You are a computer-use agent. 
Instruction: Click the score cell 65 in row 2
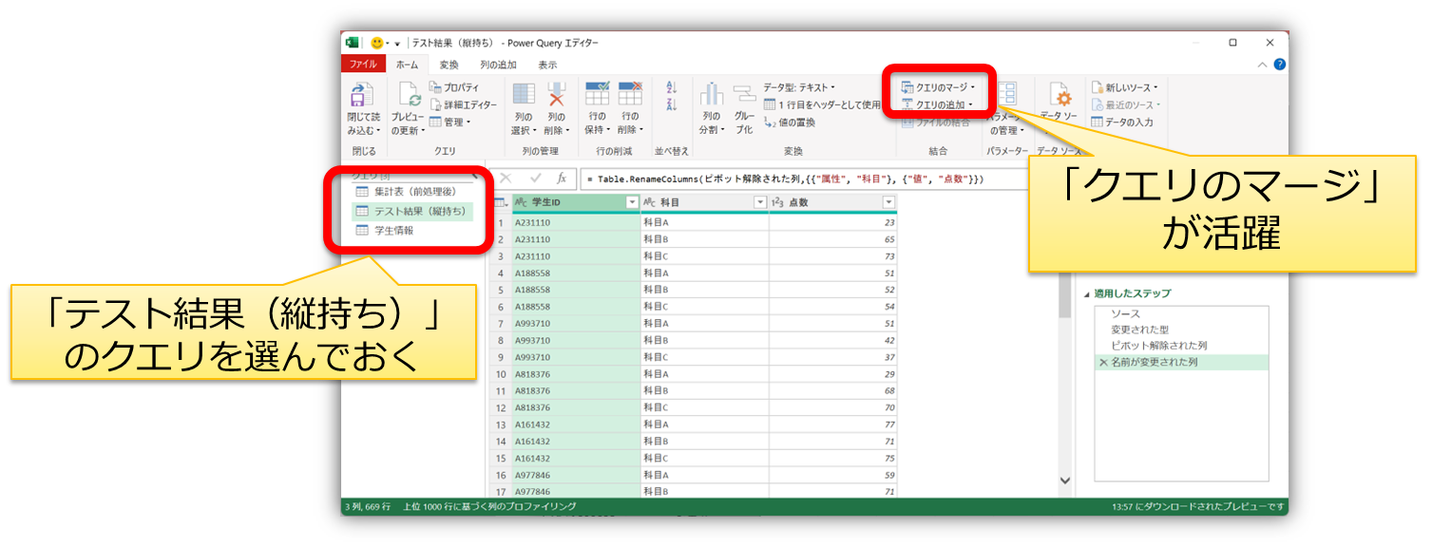pos(833,239)
